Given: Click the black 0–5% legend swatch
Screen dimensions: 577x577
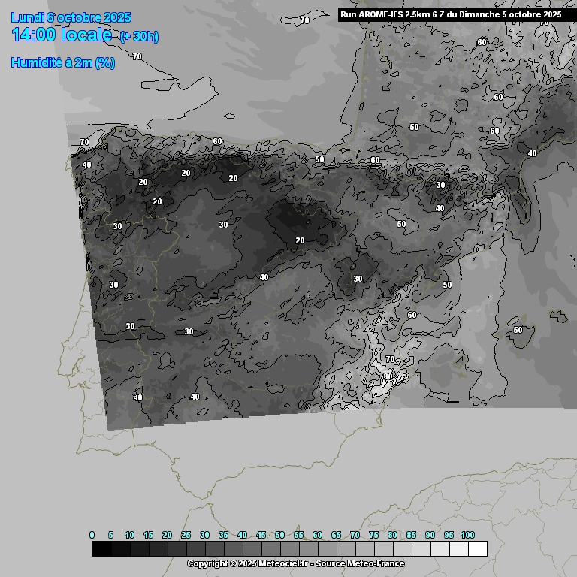Looking at the screenshot, I should (x=102, y=548).
